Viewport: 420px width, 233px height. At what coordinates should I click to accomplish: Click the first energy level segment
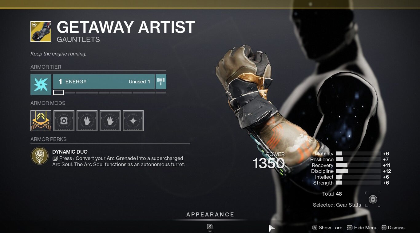pyautogui.click(x=58, y=92)
